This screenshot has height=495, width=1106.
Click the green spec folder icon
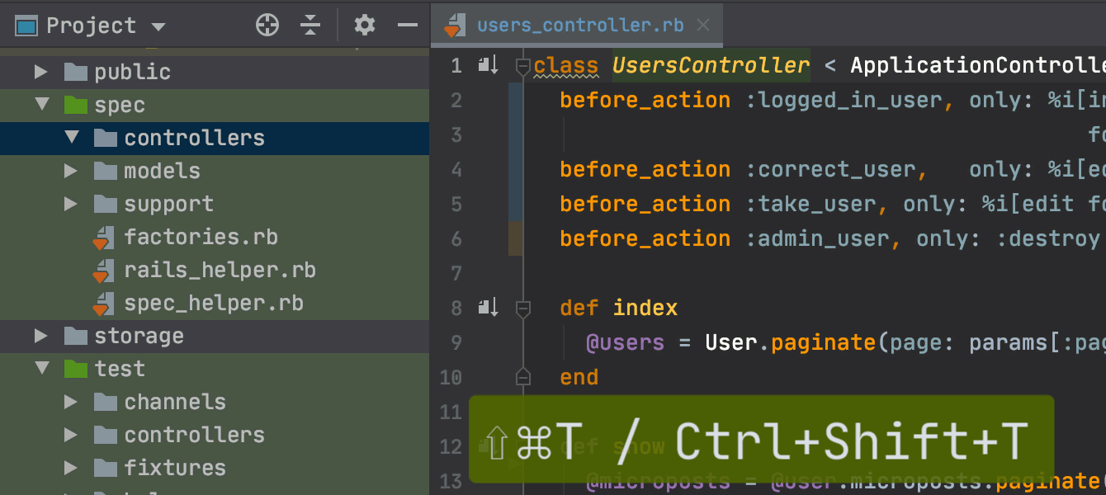tap(76, 105)
